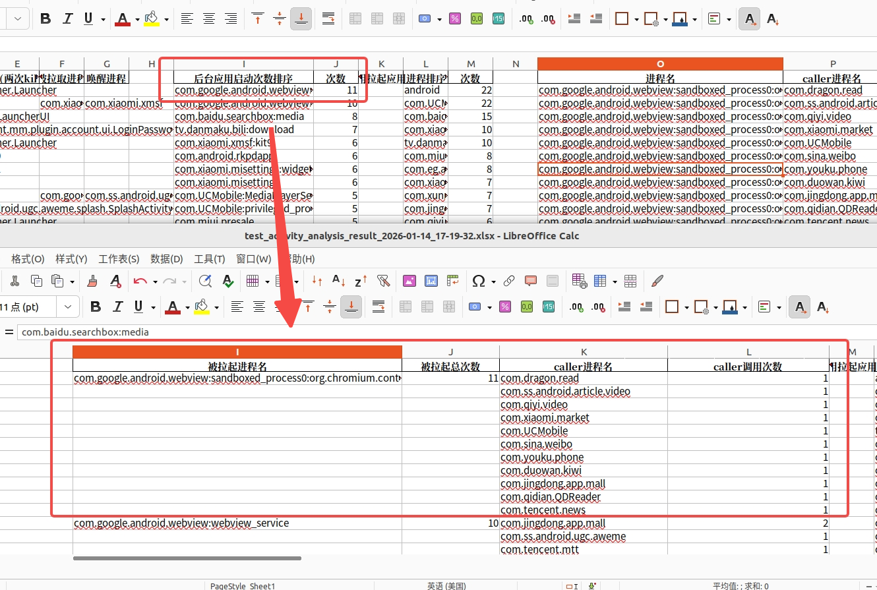Open the font size dropdown in front window
This screenshot has width=877, height=590.
click(x=68, y=307)
